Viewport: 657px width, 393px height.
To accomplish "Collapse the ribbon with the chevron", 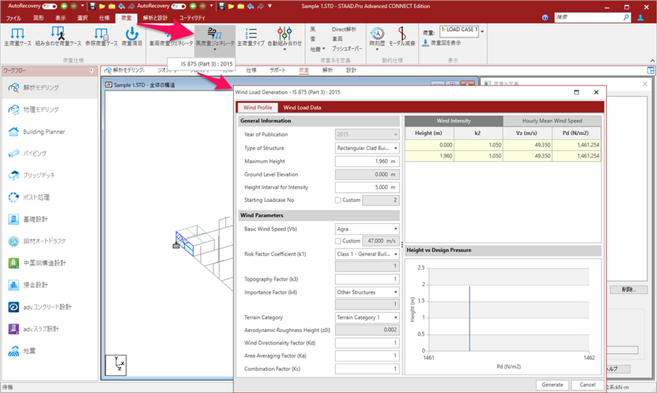I will [x=652, y=60].
